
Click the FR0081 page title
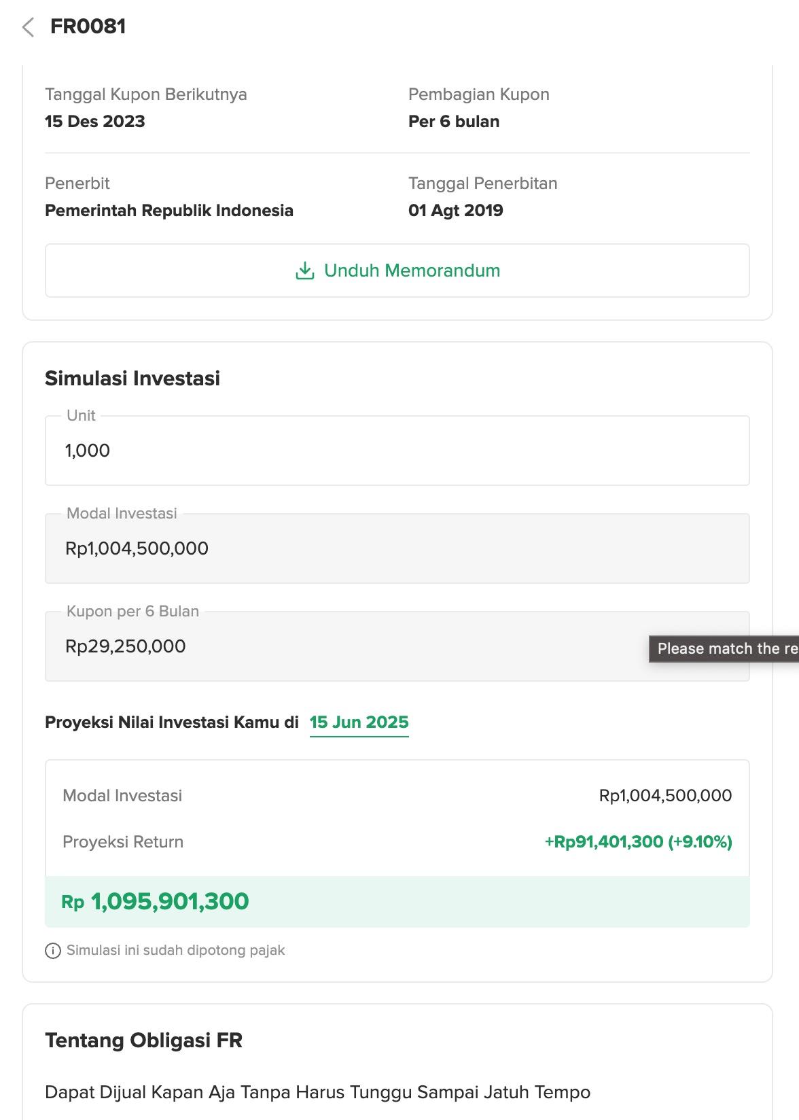(88, 27)
